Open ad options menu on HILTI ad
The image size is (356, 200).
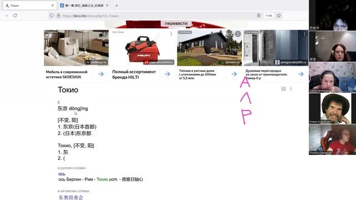(x=171, y=34)
